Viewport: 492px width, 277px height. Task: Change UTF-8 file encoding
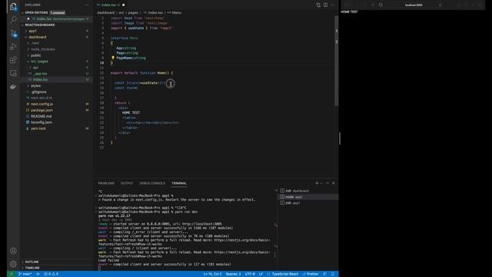tap(250, 274)
